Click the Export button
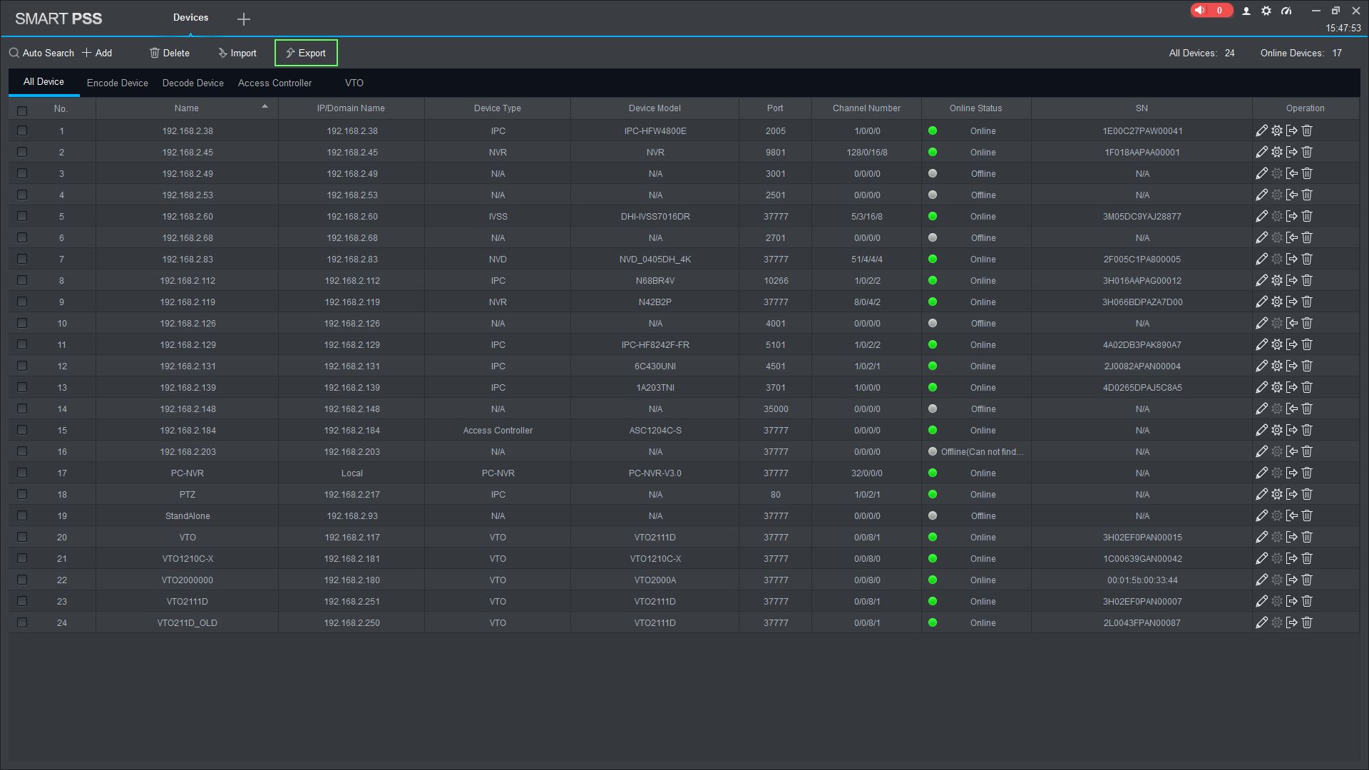 point(306,53)
